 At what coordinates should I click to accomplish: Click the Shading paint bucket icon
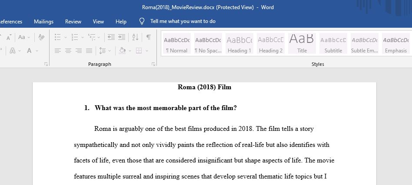(x=122, y=51)
